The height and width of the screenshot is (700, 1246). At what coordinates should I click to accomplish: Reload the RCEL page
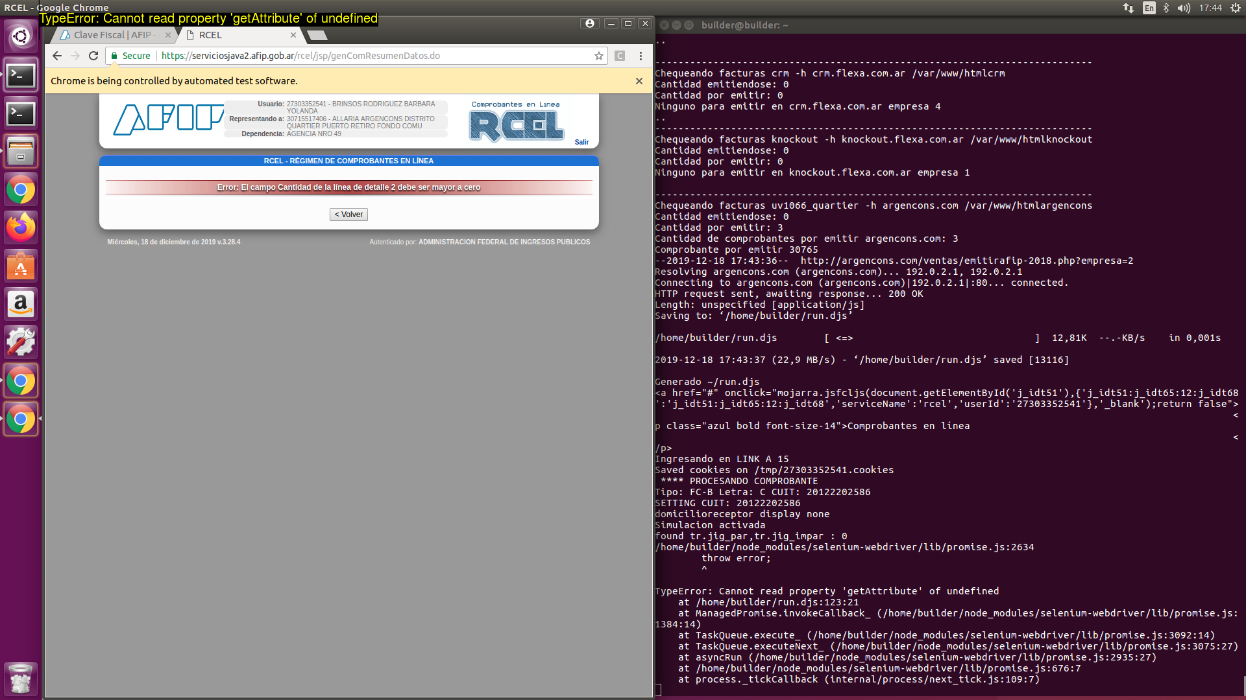click(93, 56)
